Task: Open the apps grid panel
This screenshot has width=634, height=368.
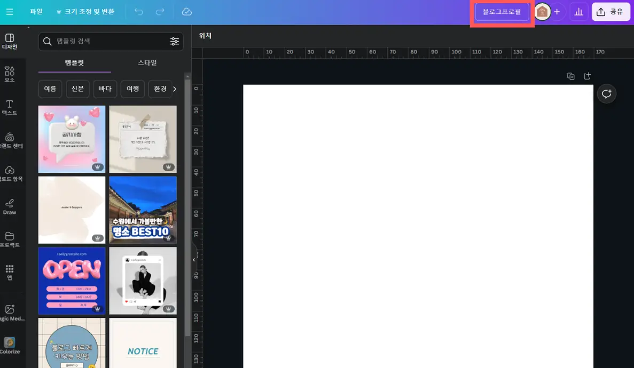Action: [10, 273]
